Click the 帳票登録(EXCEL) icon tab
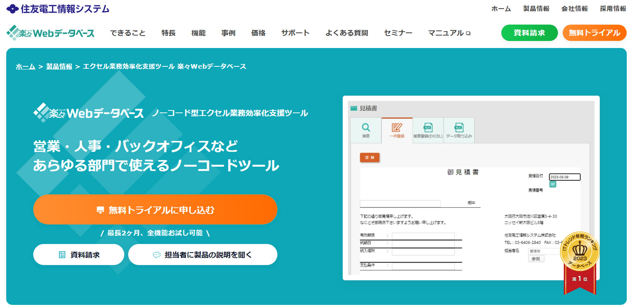 pyautogui.click(x=428, y=130)
